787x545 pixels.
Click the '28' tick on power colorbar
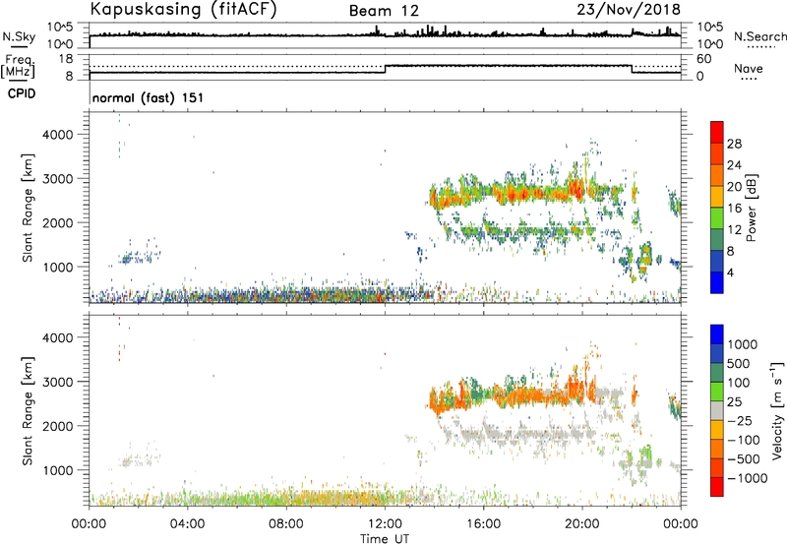click(734, 144)
